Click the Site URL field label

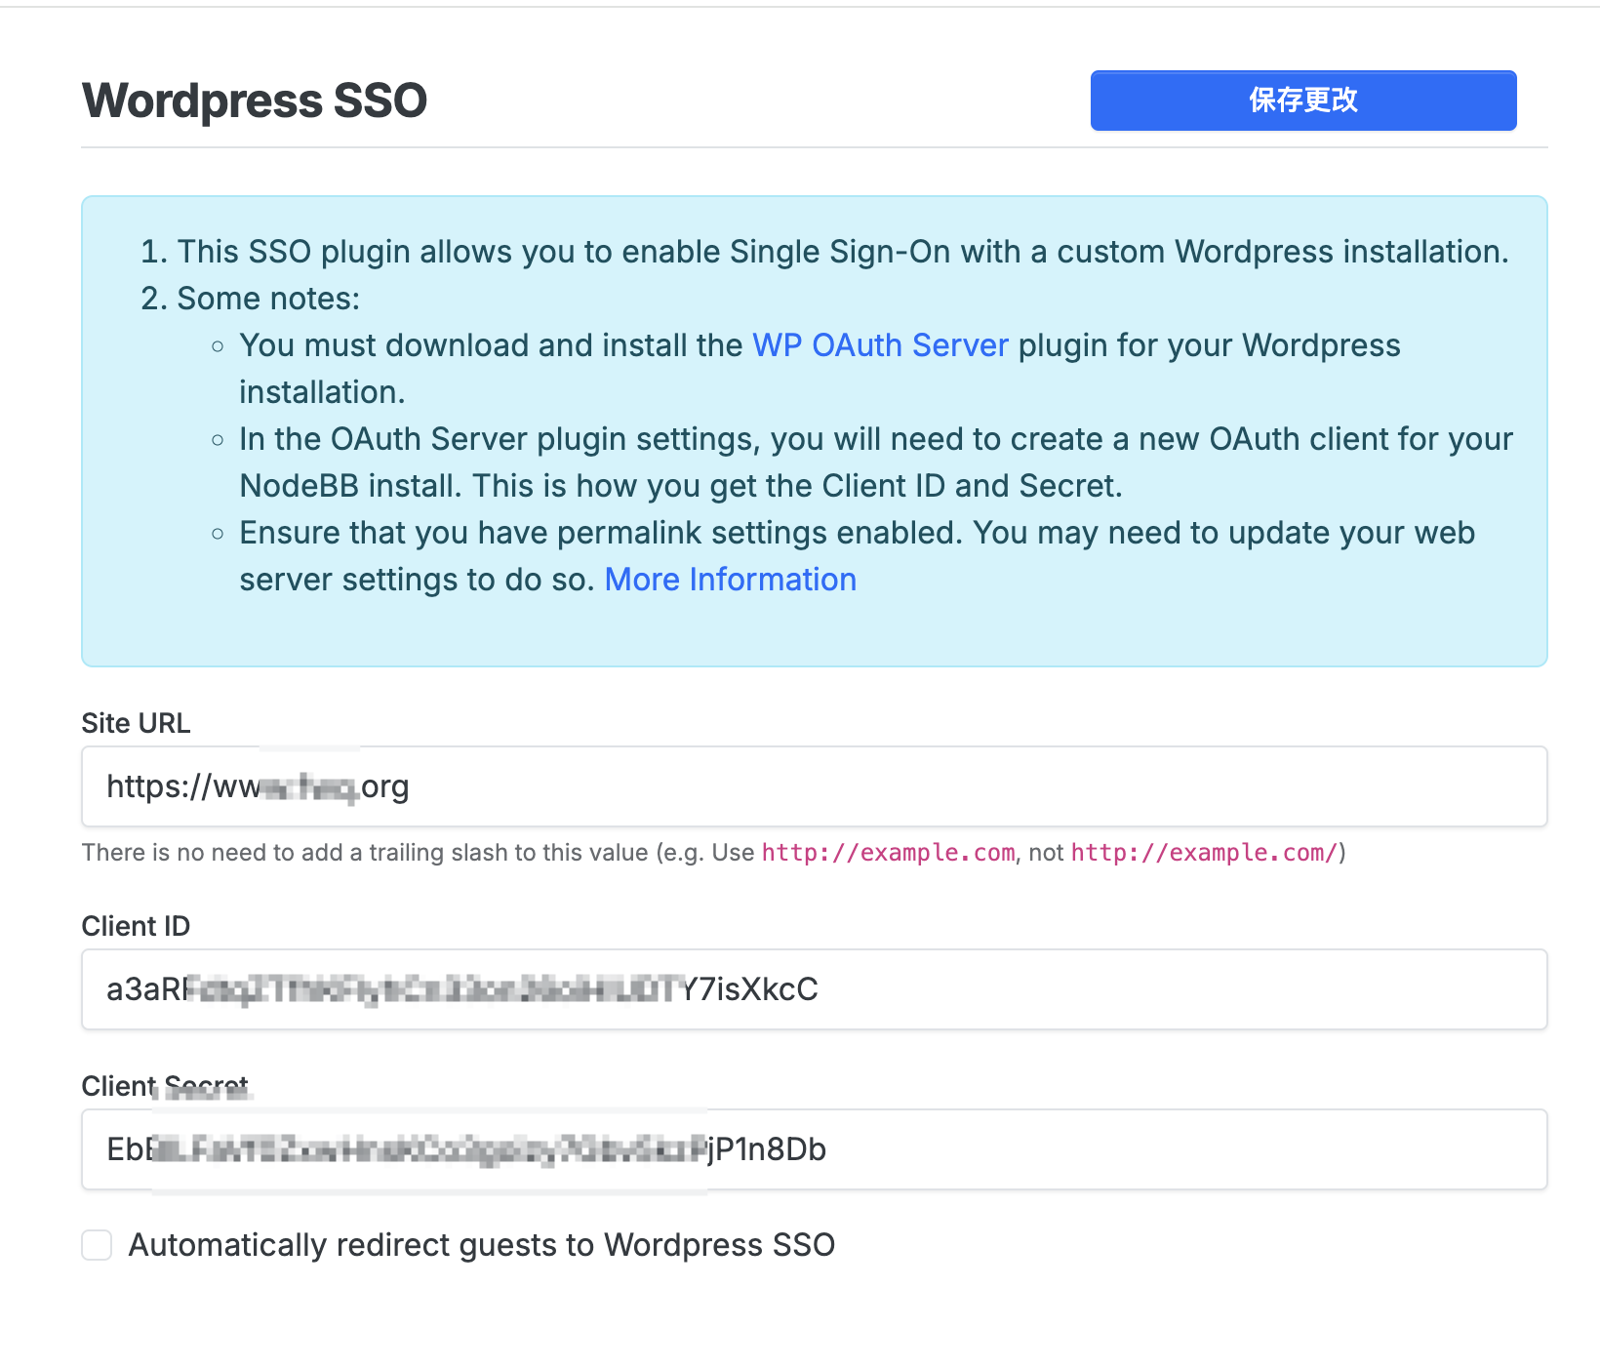point(136,723)
